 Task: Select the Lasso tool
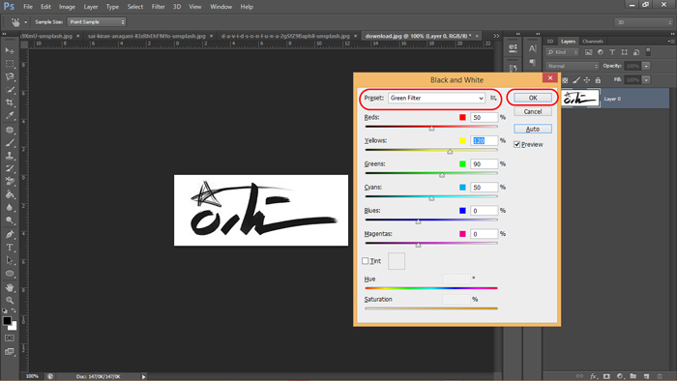10,76
